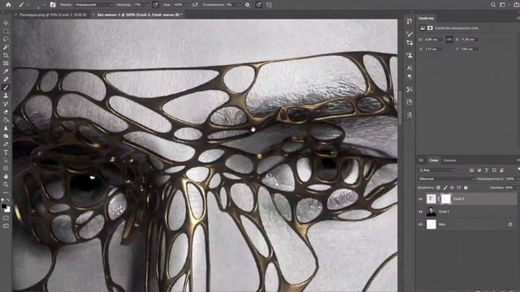This screenshot has height=292, width=520.
Task: Go to the Home screen
Action: (x=8, y=5)
